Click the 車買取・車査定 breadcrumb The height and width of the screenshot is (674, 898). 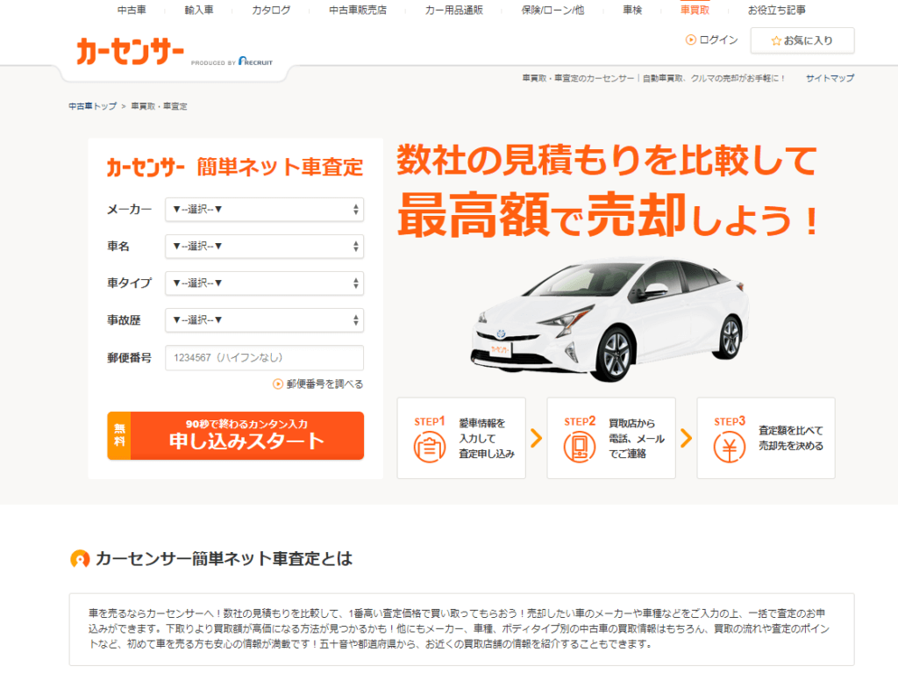click(x=160, y=106)
